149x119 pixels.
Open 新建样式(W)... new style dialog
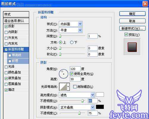pyautogui.click(x=132, y=28)
